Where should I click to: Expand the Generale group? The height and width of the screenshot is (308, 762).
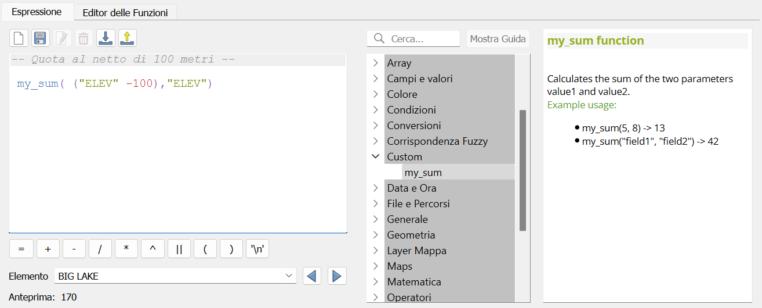coord(375,219)
